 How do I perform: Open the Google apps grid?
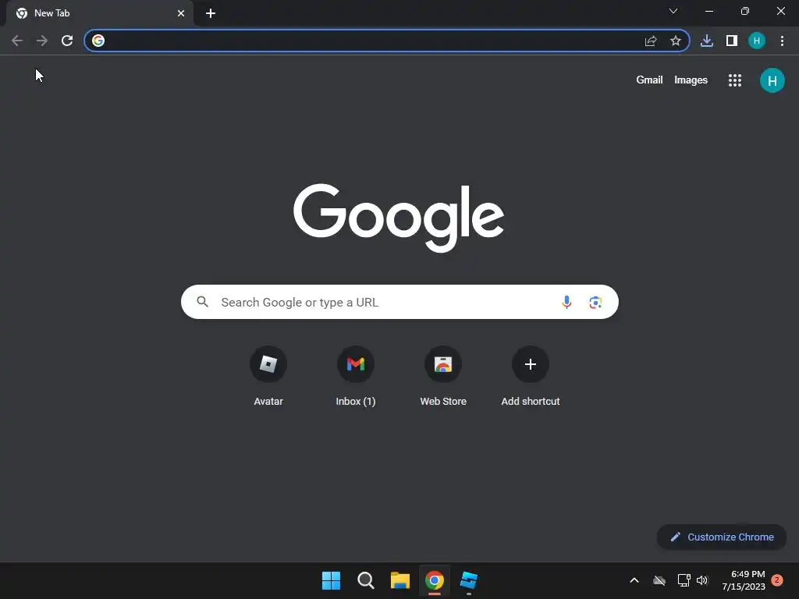coord(735,80)
